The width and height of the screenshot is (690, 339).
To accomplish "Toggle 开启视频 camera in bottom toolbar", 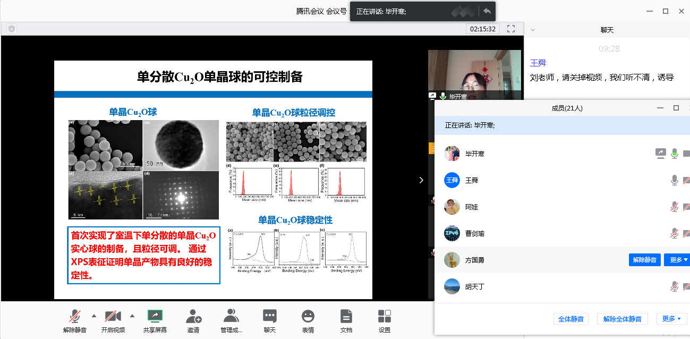I will [x=112, y=316].
